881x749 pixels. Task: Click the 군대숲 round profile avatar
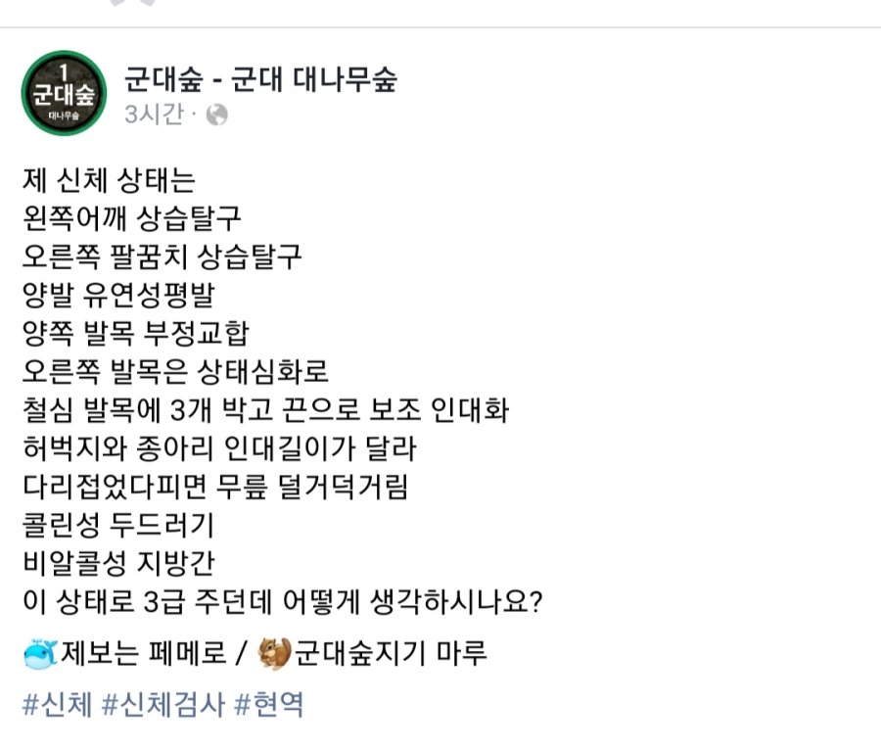pyautogui.click(x=63, y=93)
